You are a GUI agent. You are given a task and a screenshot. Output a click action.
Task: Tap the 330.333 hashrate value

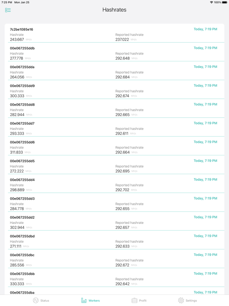17,284
